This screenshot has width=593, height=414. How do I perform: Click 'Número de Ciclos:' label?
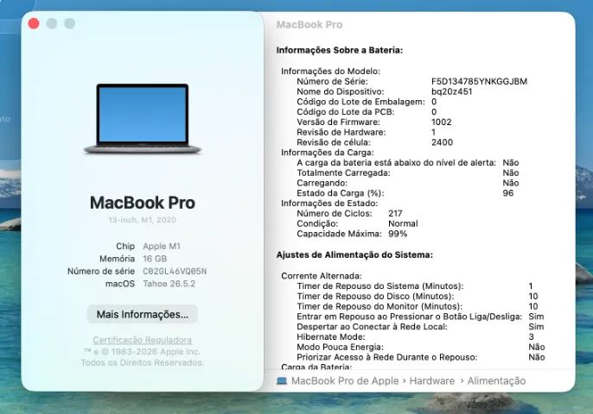click(x=335, y=214)
